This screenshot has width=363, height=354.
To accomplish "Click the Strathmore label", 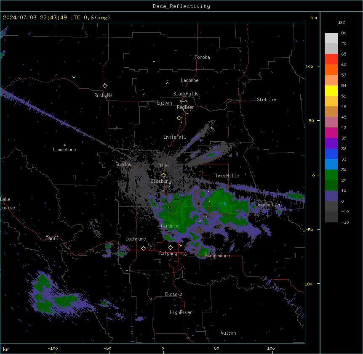I will [x=217, y=256].
